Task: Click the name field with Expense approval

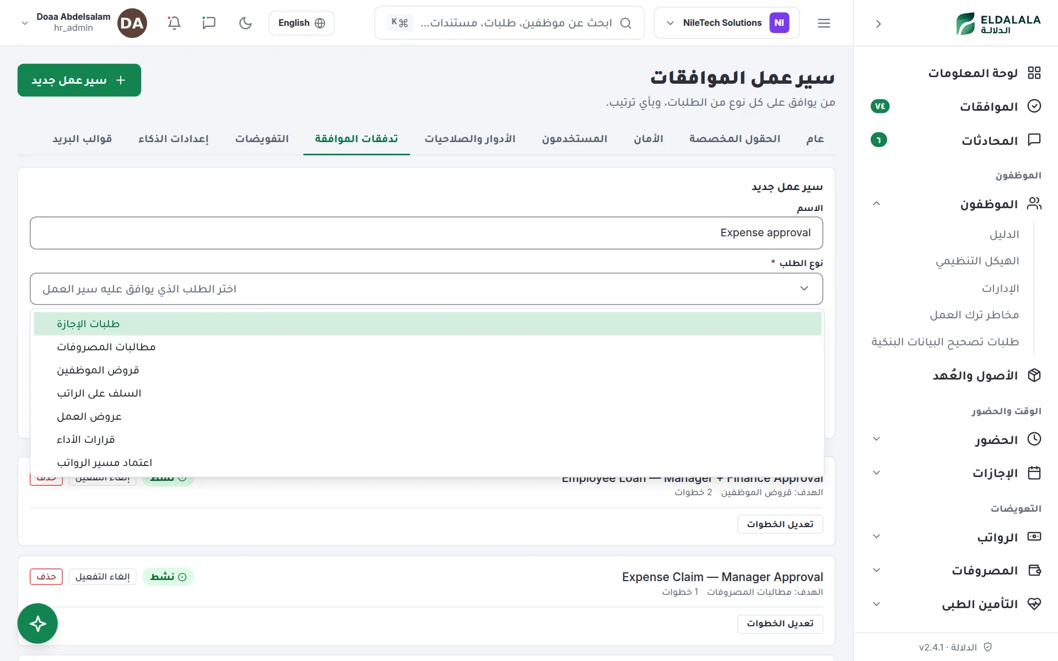Action: click(427, 233)
